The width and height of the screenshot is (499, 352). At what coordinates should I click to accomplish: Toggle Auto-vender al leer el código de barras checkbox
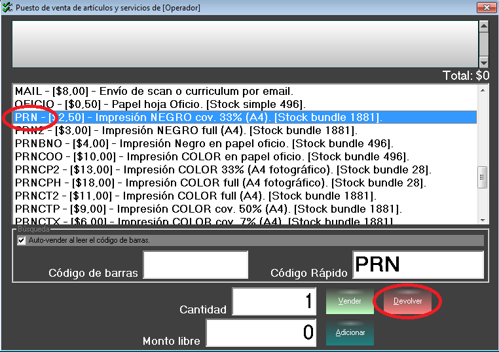(x=22, y=240)
